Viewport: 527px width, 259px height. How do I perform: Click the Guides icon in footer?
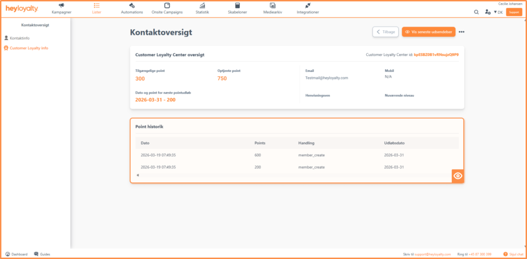[37, 254]
